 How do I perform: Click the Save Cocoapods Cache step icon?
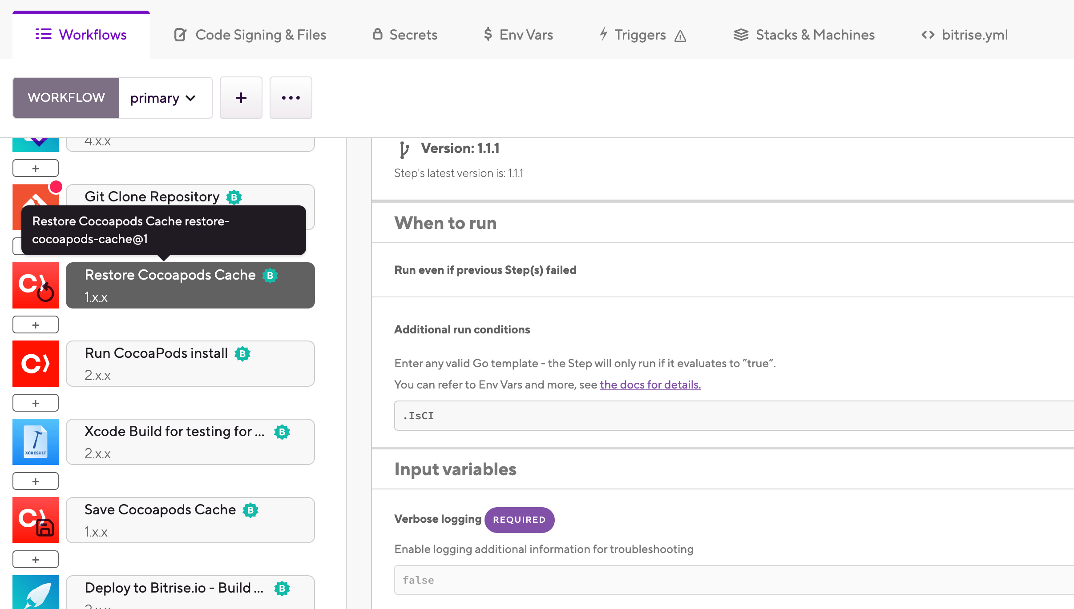tap(36, 520)
